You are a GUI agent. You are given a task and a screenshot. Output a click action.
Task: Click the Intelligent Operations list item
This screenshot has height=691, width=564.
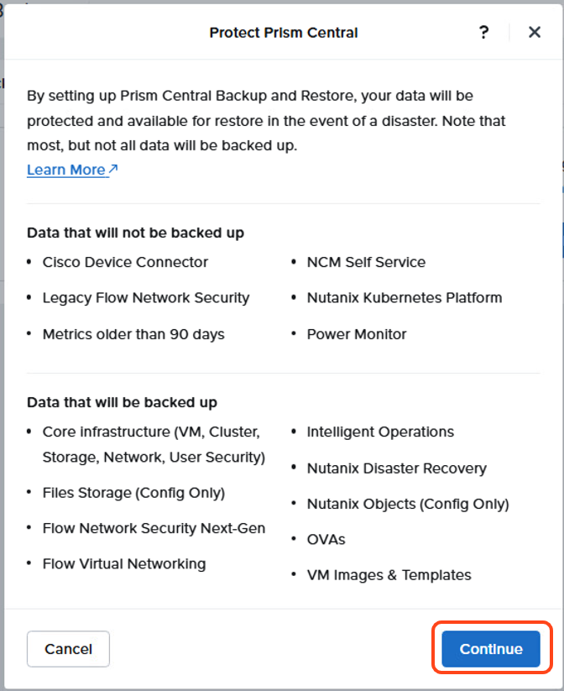click(380, 432)
